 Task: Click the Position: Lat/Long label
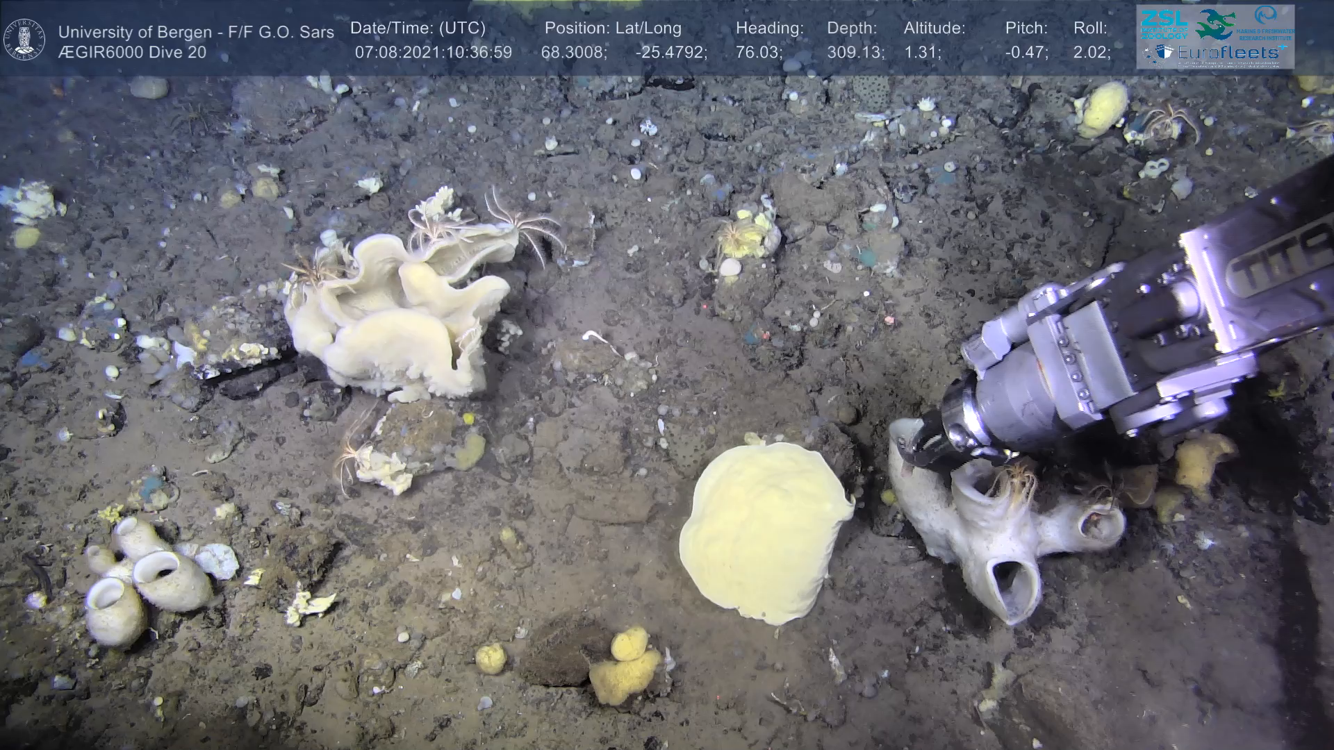tap(613, 28)
